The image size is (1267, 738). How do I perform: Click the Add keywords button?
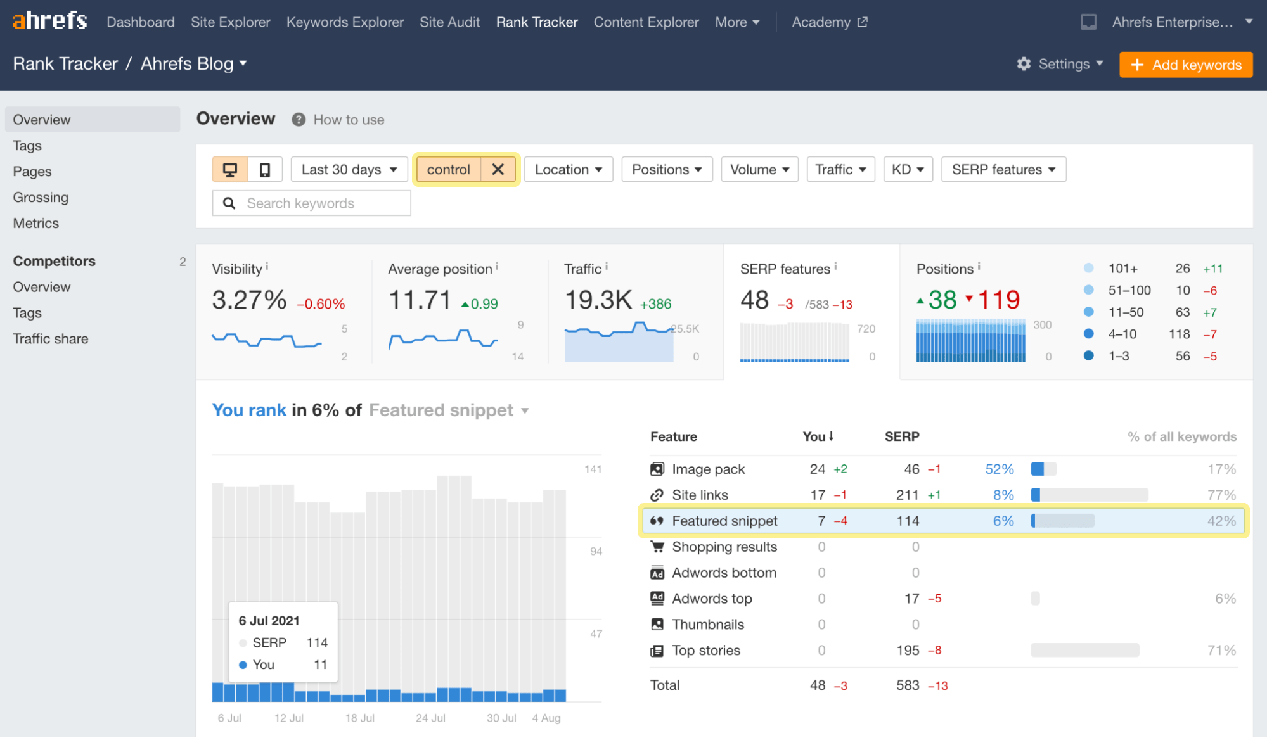pyautogui.click(x=1185, y=65)
